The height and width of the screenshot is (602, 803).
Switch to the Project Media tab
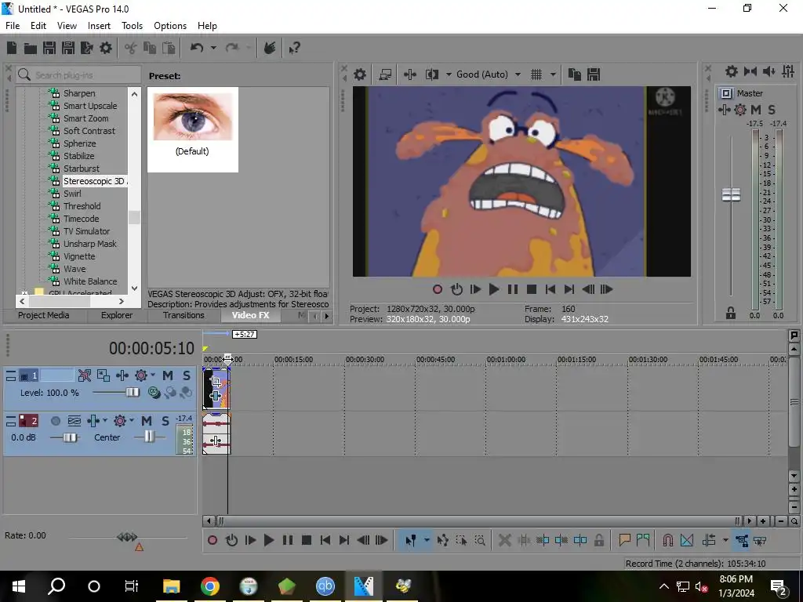click(44, 315)
